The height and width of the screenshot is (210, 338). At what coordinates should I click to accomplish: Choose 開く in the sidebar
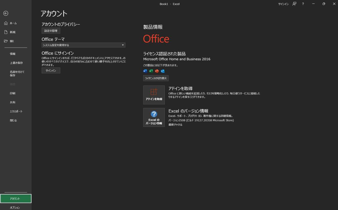12,41
